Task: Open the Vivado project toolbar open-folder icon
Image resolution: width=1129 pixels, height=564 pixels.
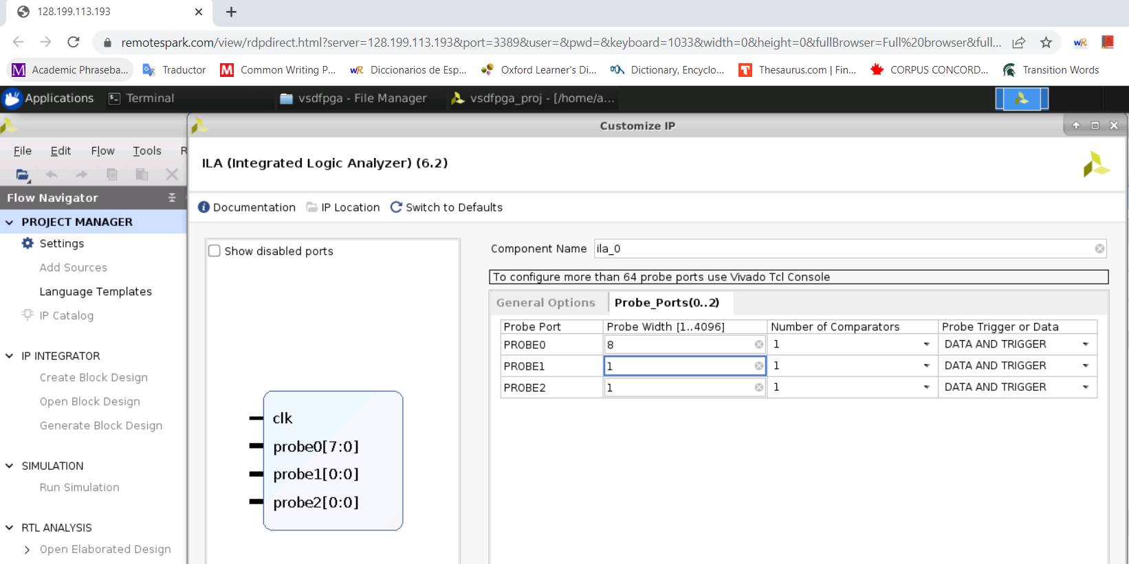Action: (23, 175)
